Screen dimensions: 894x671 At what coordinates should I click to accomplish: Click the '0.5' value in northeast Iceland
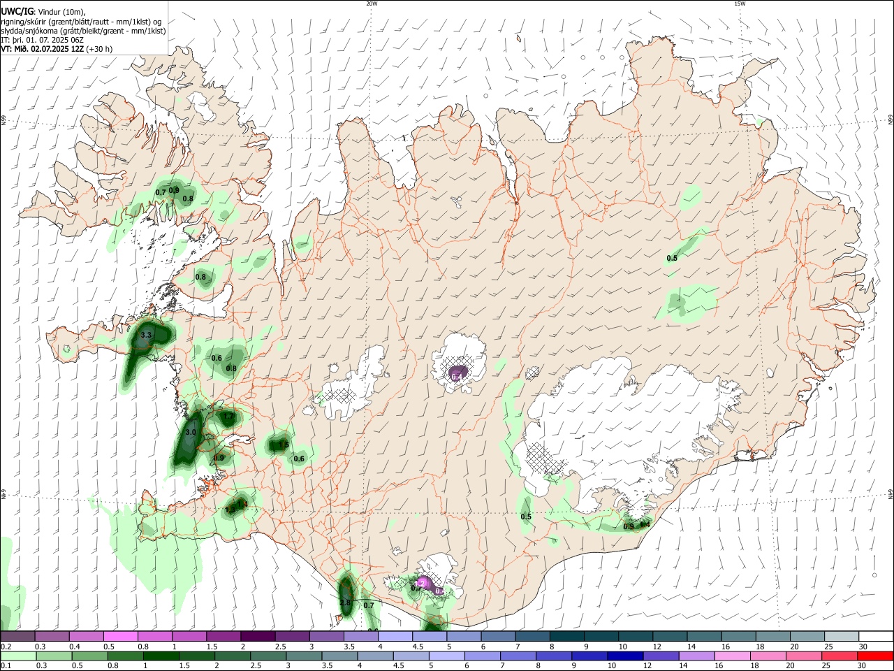672,259
